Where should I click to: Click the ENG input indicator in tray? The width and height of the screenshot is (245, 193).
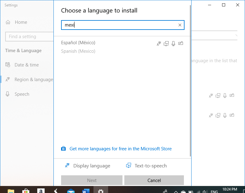pos(214,191)
